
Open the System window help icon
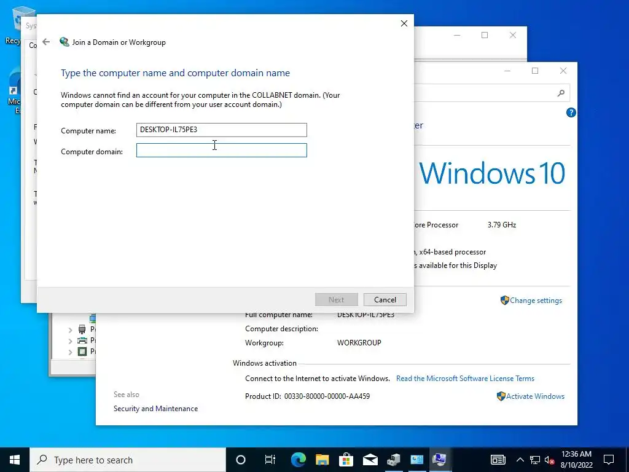pos(571,112)
